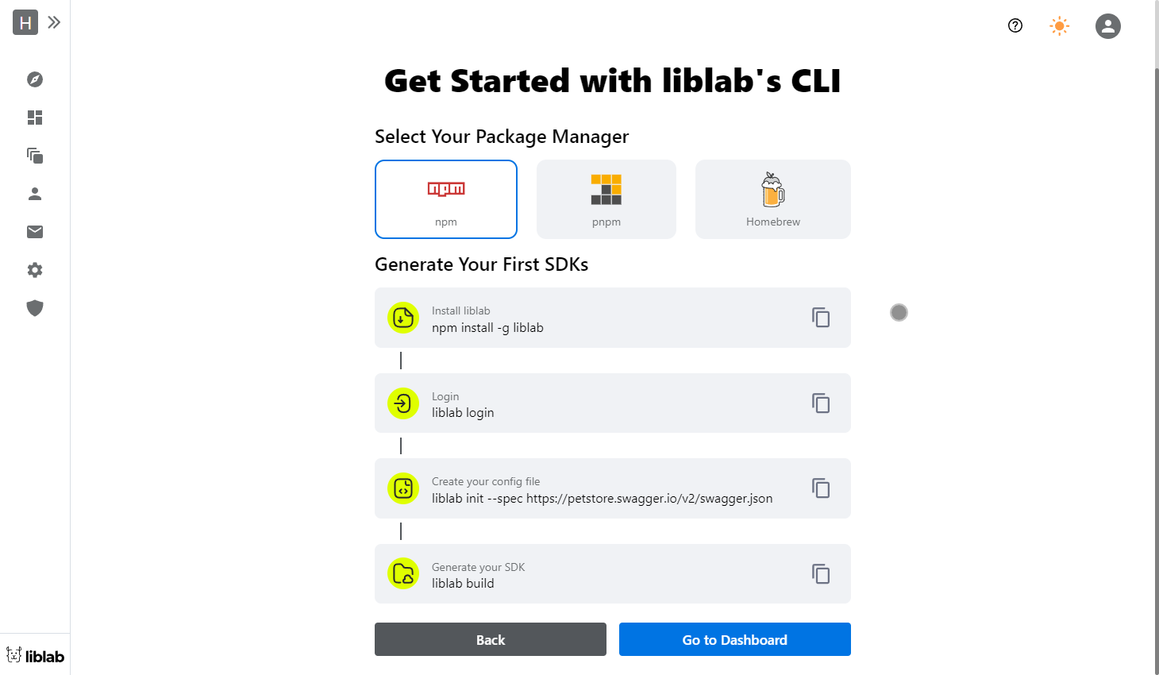Select pnpm as your package manager
1159x675 pixels.
[606, 199]
